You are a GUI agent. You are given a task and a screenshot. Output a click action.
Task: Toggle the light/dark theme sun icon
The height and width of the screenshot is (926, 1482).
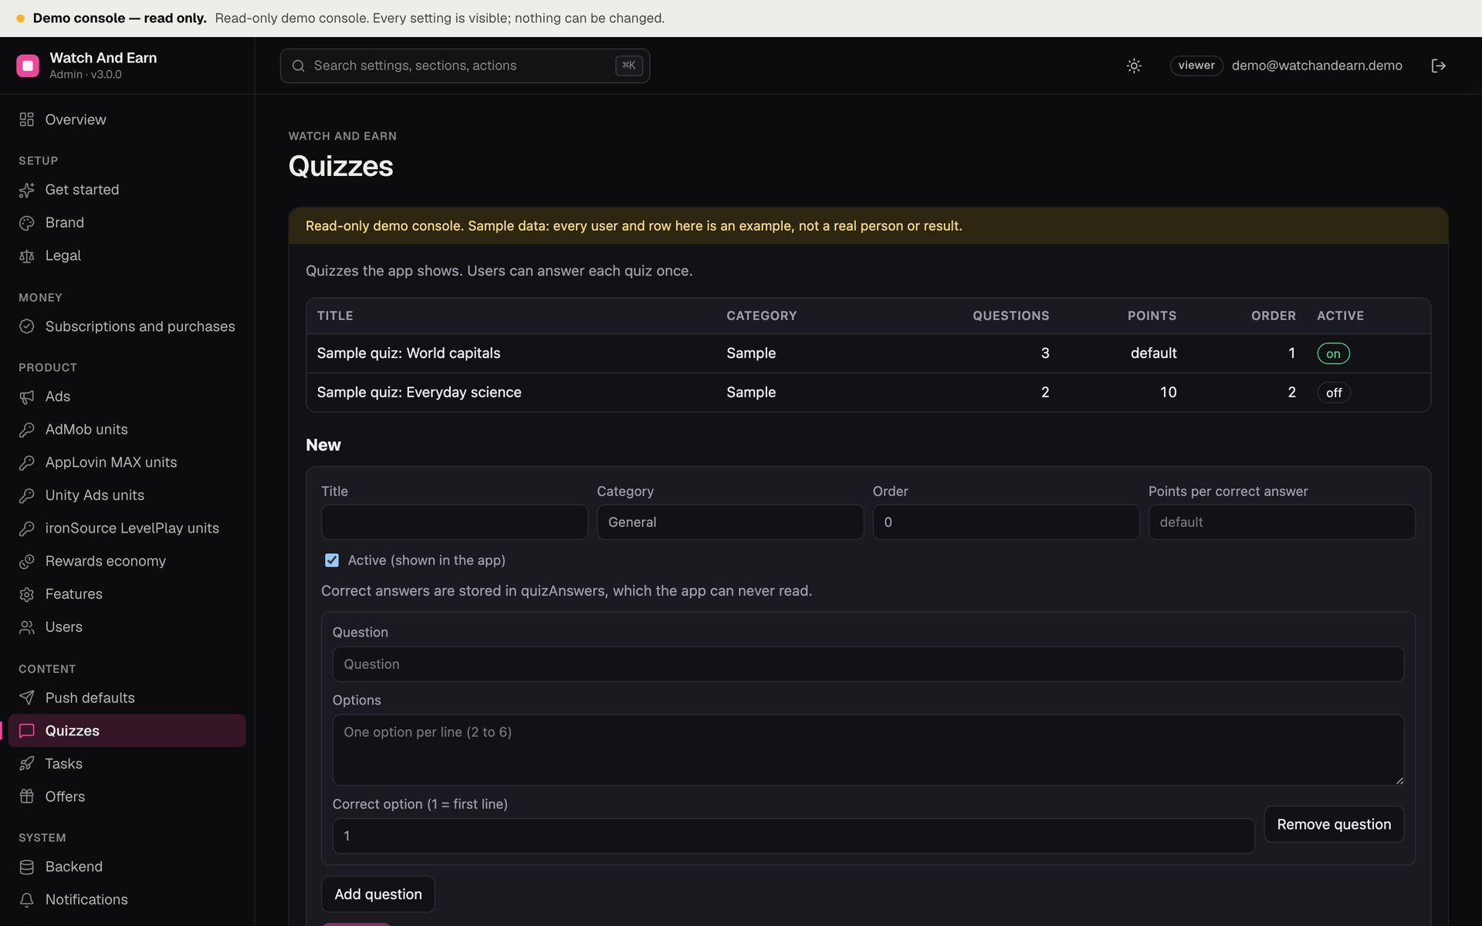(1134, 66)
